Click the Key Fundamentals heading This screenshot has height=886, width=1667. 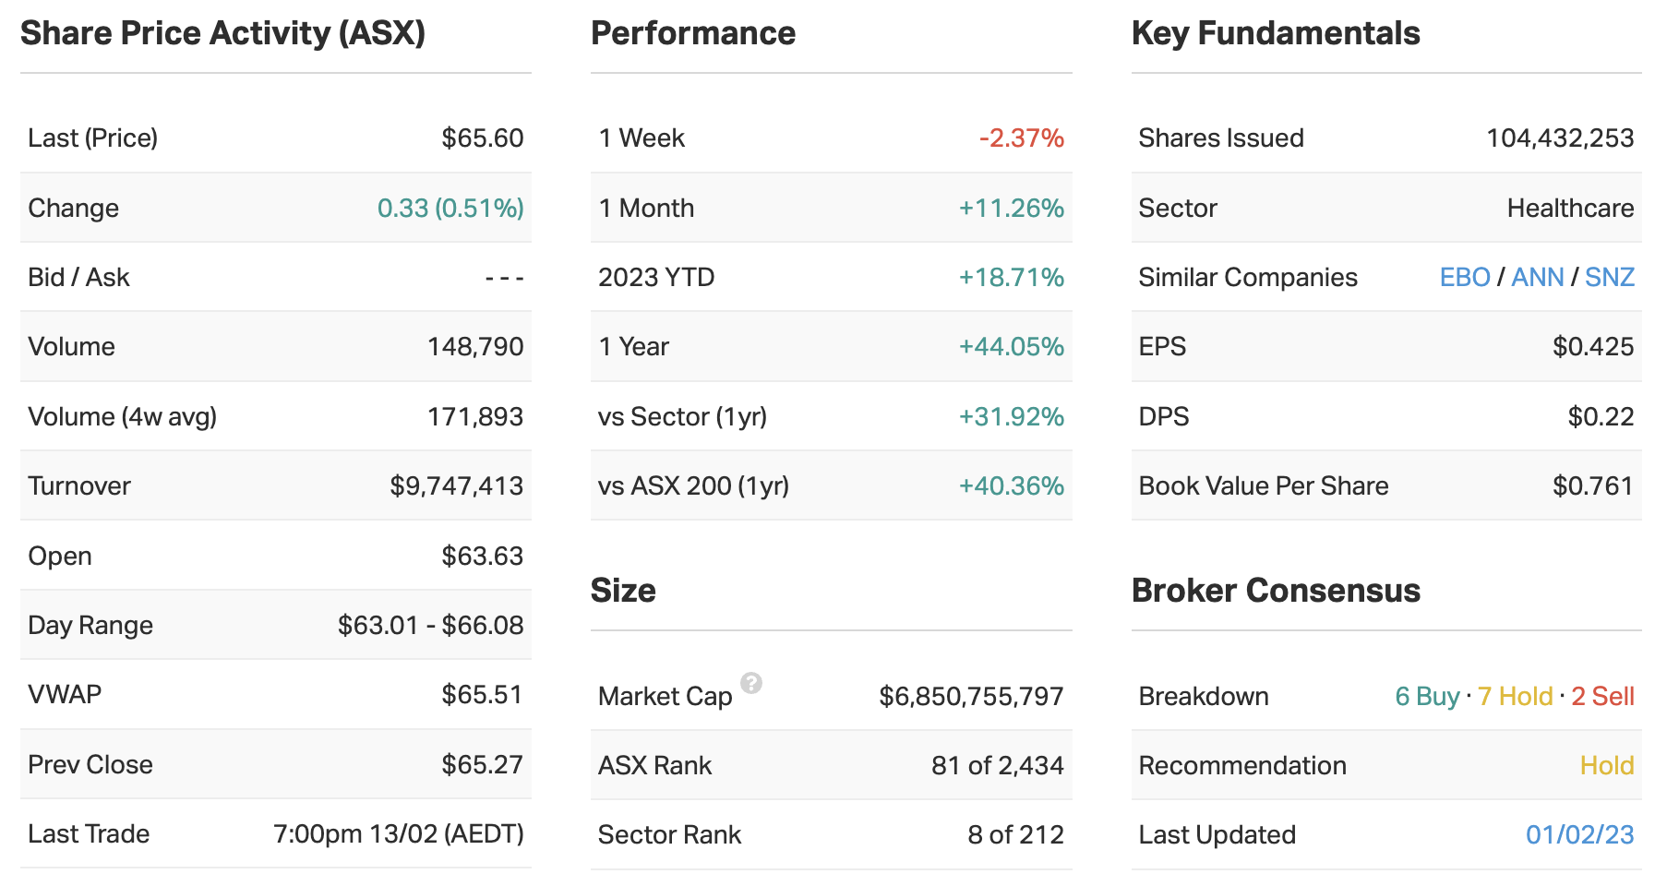pos(1276,33)
